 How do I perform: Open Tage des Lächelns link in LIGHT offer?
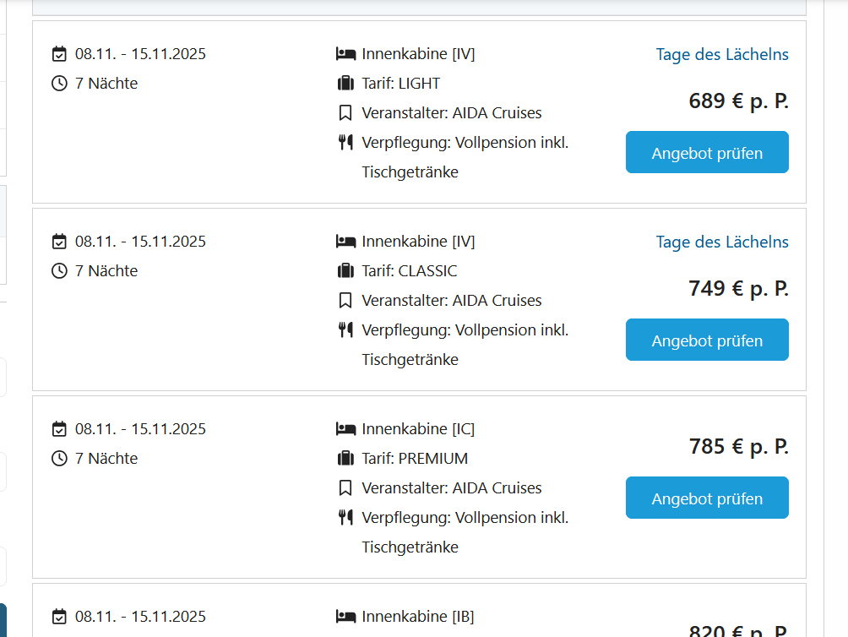click(x=722, y=55)
